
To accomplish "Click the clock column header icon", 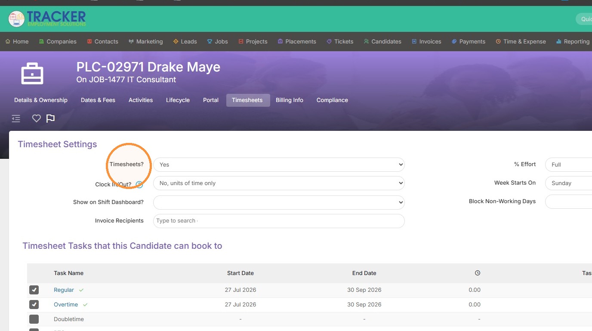I will coord(478,273).
